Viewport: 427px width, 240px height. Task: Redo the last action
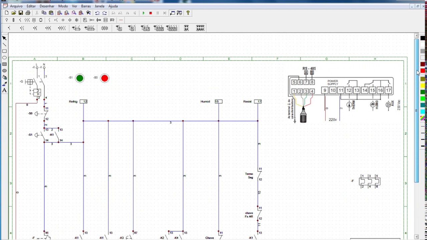point(104,13)
